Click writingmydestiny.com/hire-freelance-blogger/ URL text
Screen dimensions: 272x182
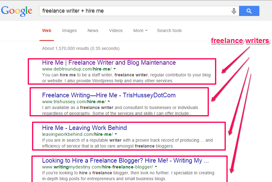coord(97,167)
